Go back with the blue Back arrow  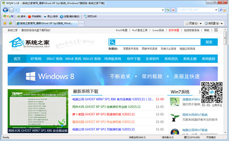click(x=6, y=10)
